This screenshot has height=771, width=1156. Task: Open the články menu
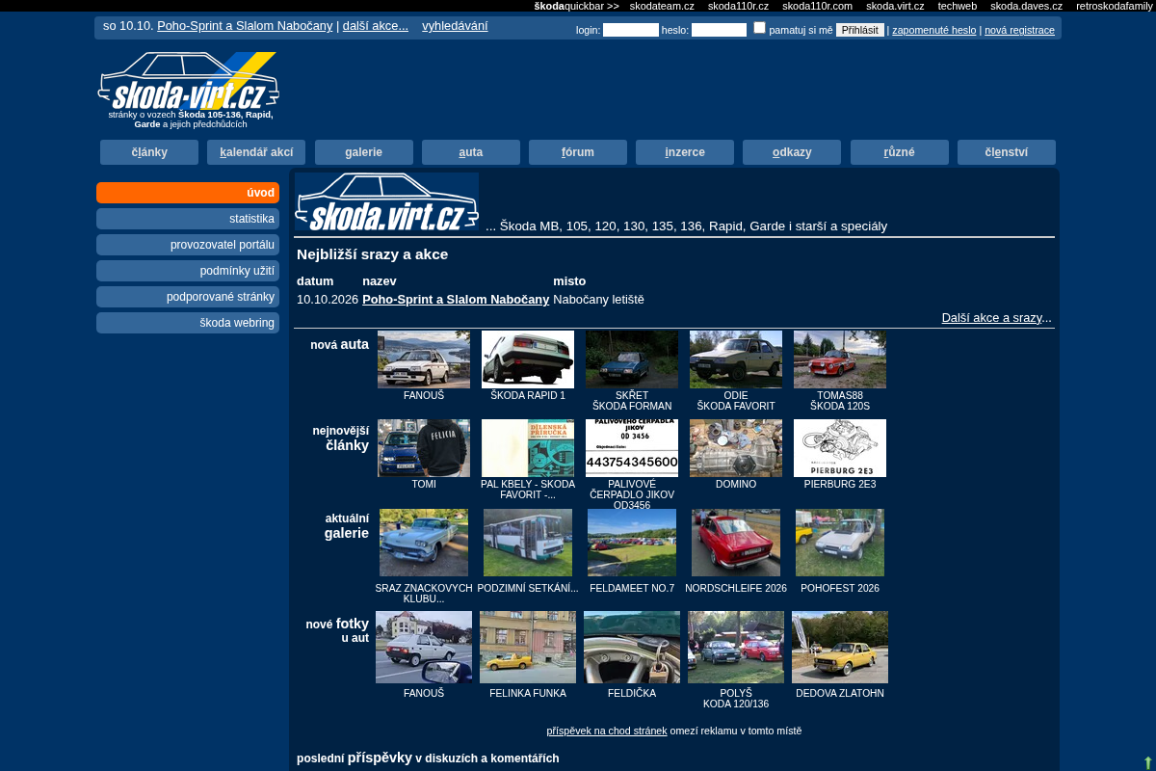click(149, 152)
